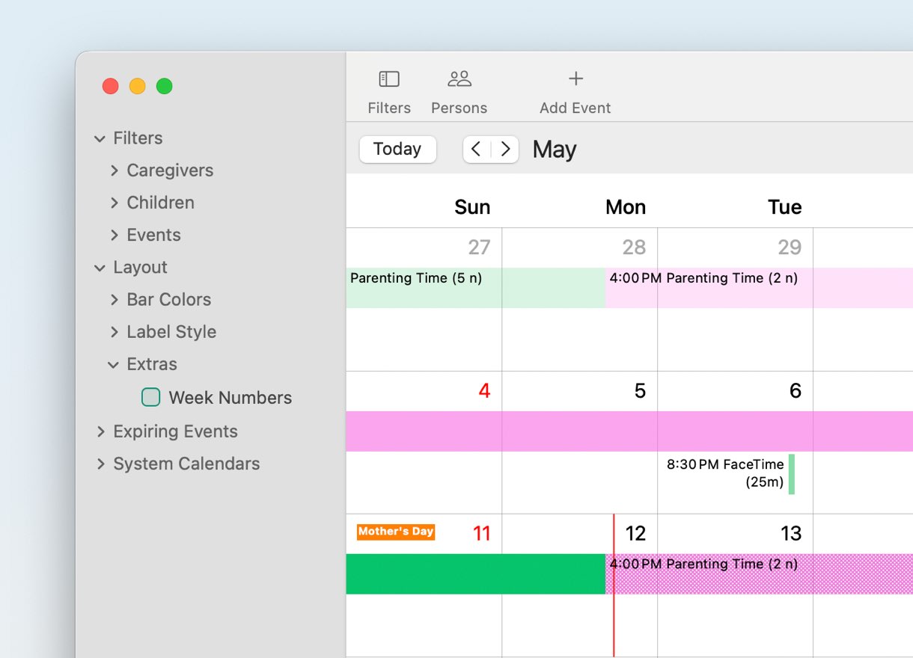Expand the Bar Colors chevron
The image size is (913, 658).
(x=114, y=300)
